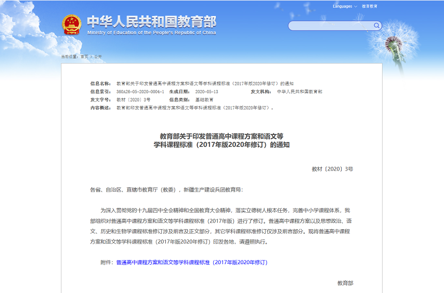The width and height of the screenshot is (444, 293).
Task: Select the date 2020-05-13
Action: pos(207,92)
